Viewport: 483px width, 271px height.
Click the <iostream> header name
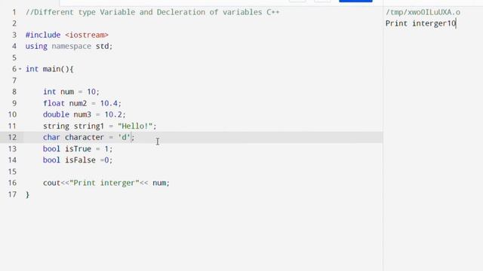[87, 35]
